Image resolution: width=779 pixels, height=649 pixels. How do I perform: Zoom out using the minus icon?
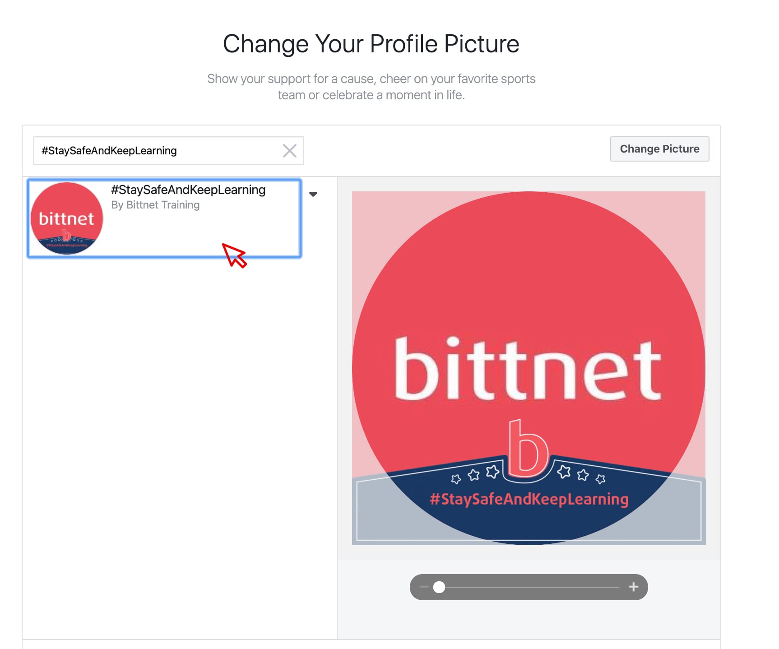click(x=424, y=587)
